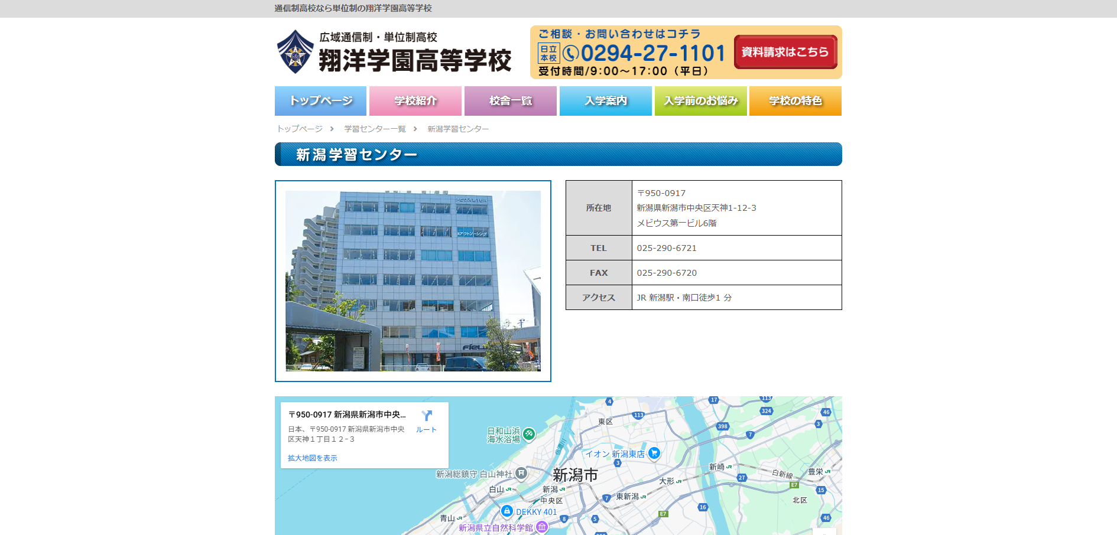Click the 白山神社 shrine map marker
This screenshot has height=535, width=1117.
click(x=521, y=473)
